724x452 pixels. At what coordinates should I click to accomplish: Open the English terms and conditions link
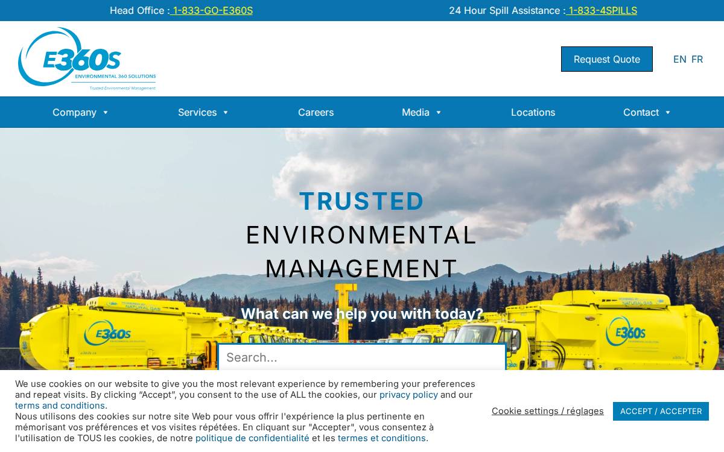coord(60,406)
